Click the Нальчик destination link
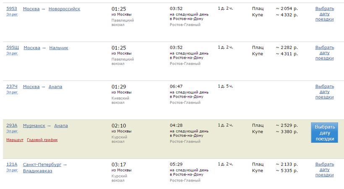Screen dimensions: 344x189 tap(58, 48)
